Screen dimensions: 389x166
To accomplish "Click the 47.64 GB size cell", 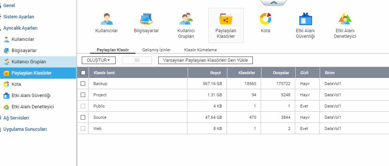I will click(213, 117).
